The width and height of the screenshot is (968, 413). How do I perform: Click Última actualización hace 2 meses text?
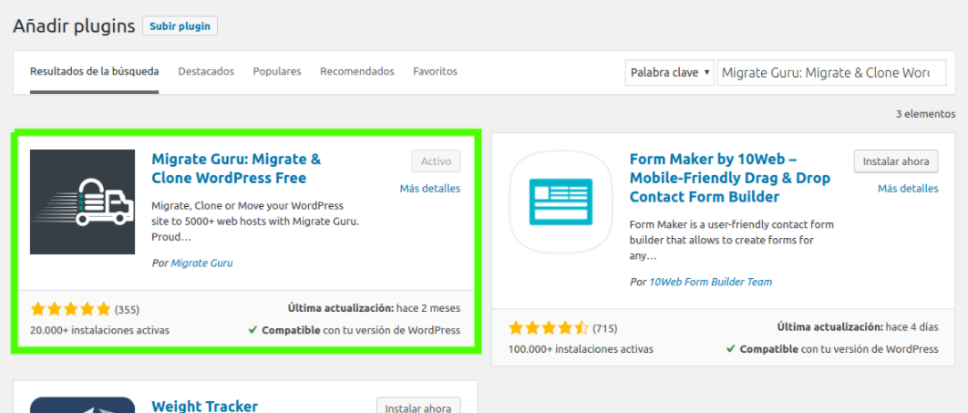[374, 308]
